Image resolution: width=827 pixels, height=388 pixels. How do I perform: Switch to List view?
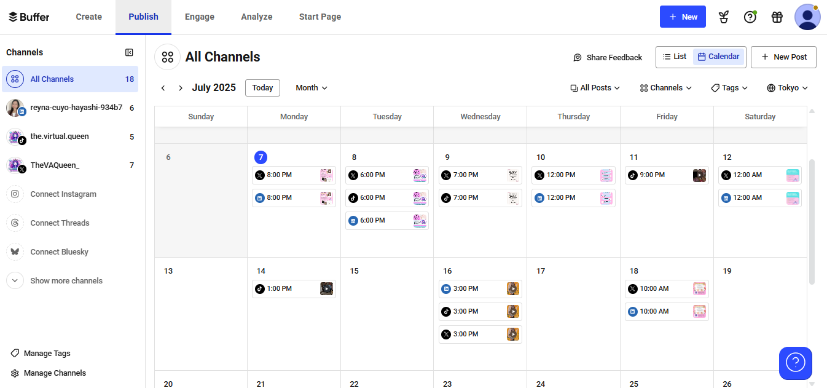675,57
